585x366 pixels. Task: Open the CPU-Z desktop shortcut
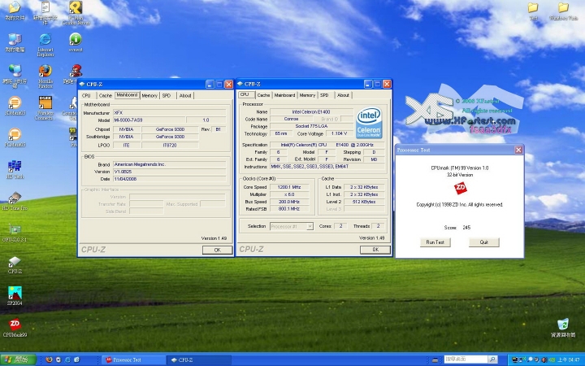point(15,264)
